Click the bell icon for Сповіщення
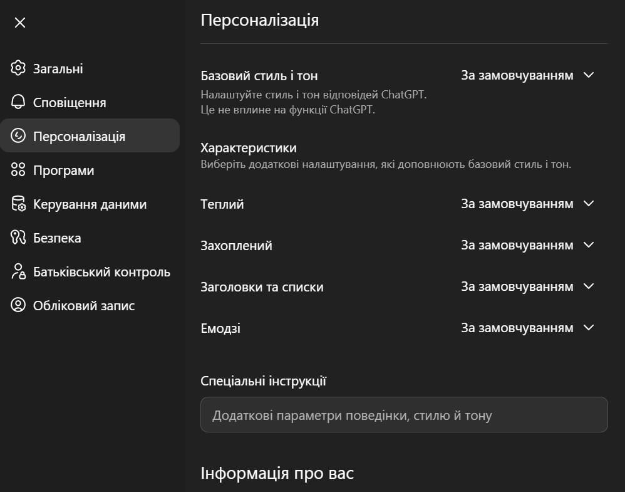Viewport: 625px width, 492px height. coord(18,102)
